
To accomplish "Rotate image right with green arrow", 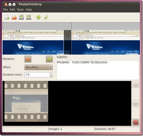I will click(x=49, y=59).
